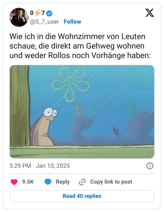This screenshot has width=164, height=212.
Task: Click the lightning bolt emoji in display name
Action: [x=38, y=13]
